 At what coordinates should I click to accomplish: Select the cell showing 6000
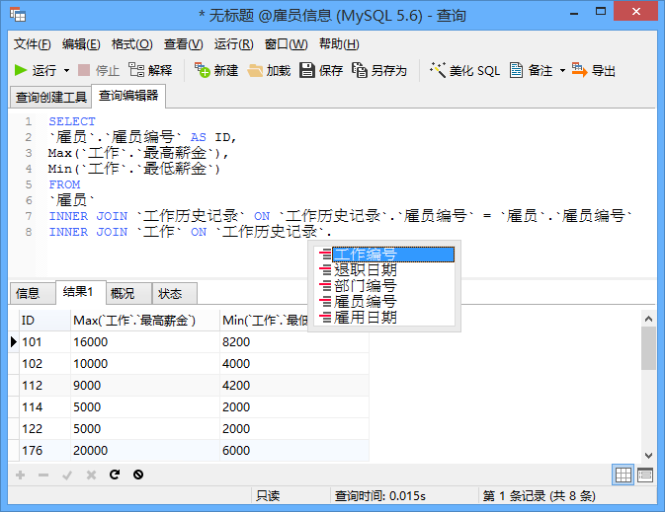click(294, 450)
